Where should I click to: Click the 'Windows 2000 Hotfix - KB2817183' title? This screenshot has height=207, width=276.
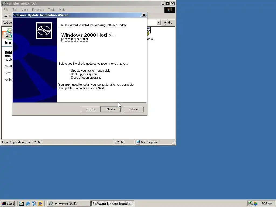point(88,37)
